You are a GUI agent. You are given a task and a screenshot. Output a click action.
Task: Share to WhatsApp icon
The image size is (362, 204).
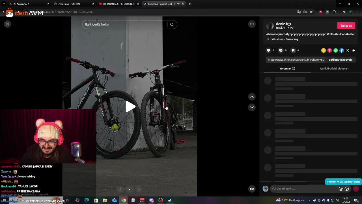pos(335,50)
